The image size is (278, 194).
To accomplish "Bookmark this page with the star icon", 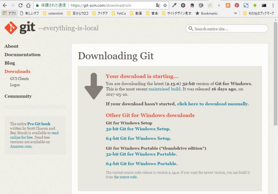I will (x=165, y=5).
